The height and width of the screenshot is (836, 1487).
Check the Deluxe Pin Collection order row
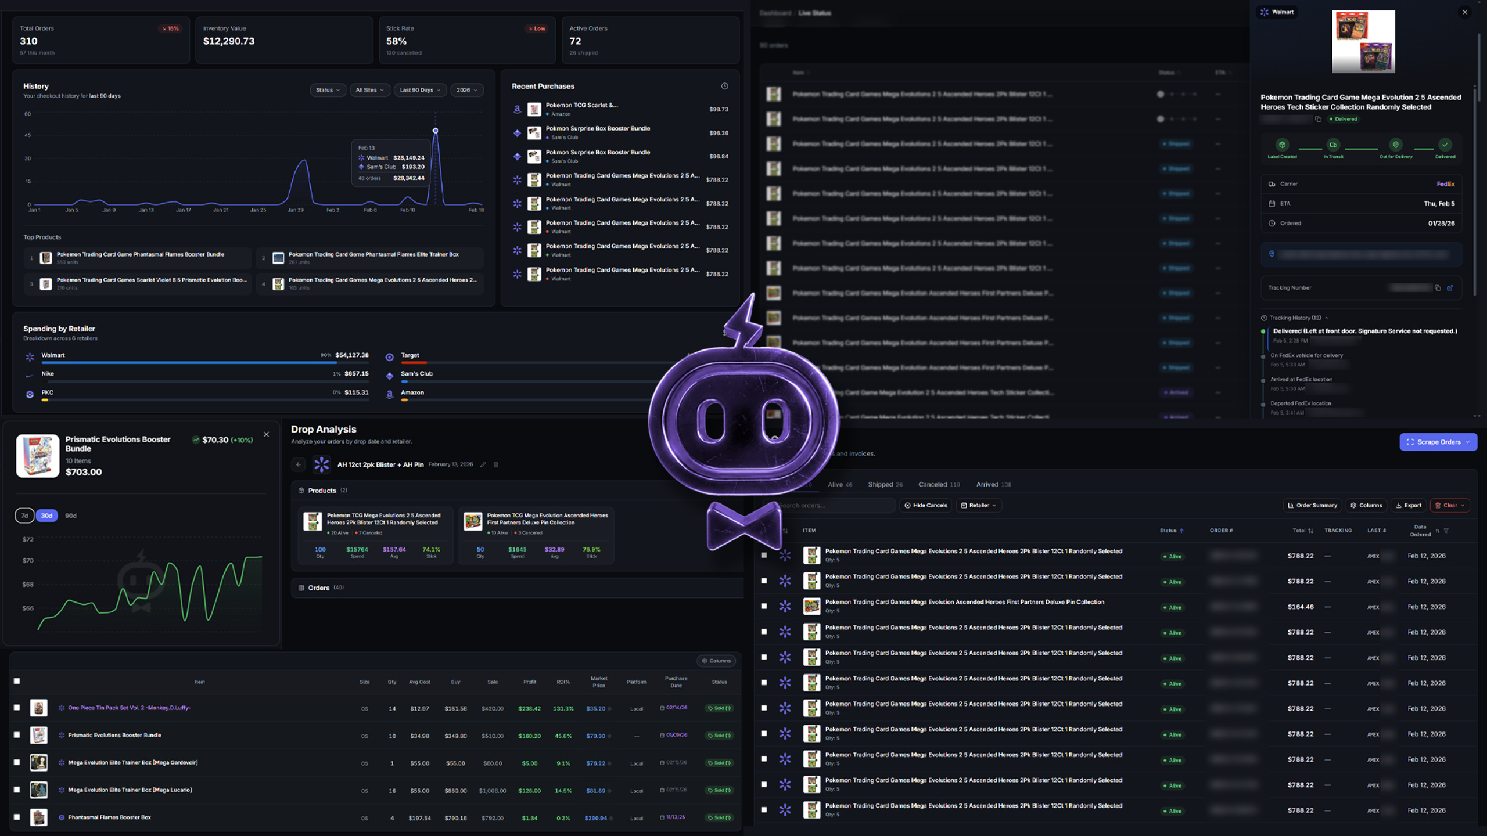(x=764, y=606)
